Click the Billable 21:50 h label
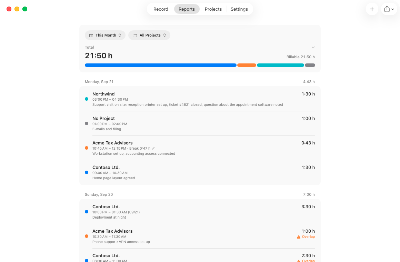Image resolution: width=400 pixels, height=262 pixels. tap(300, 57)
